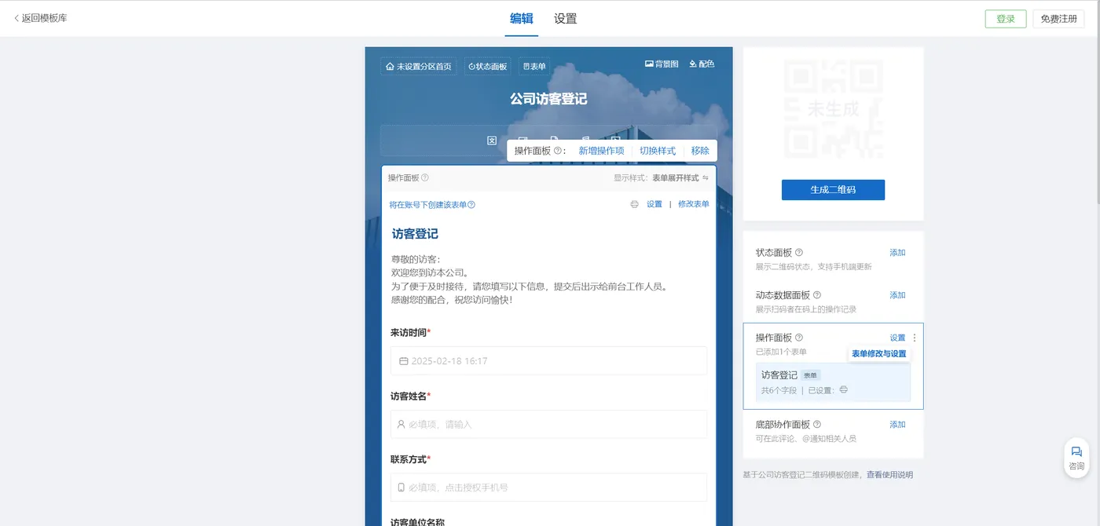This screenshot has height=526, width=1100.
Task: Click 切换样式 in the panel toolbar
Action: [x=657, y=151]
